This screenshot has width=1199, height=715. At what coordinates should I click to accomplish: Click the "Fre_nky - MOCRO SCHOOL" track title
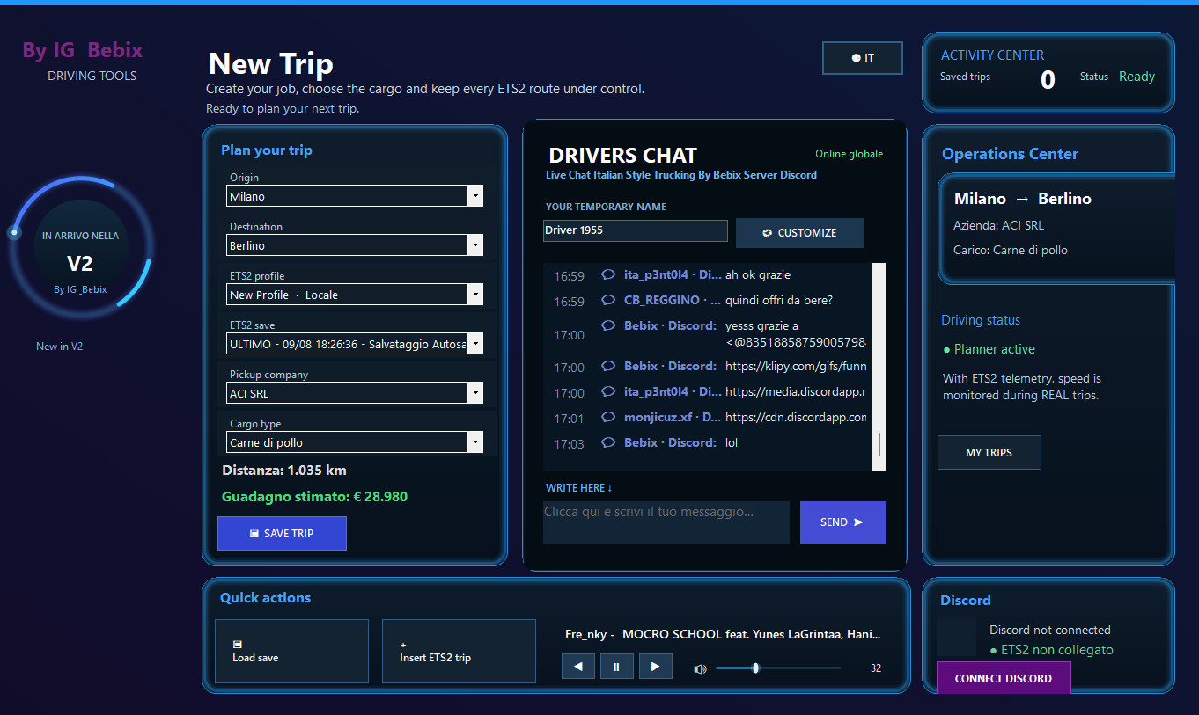pyautogui.click(x=723, y=634)
